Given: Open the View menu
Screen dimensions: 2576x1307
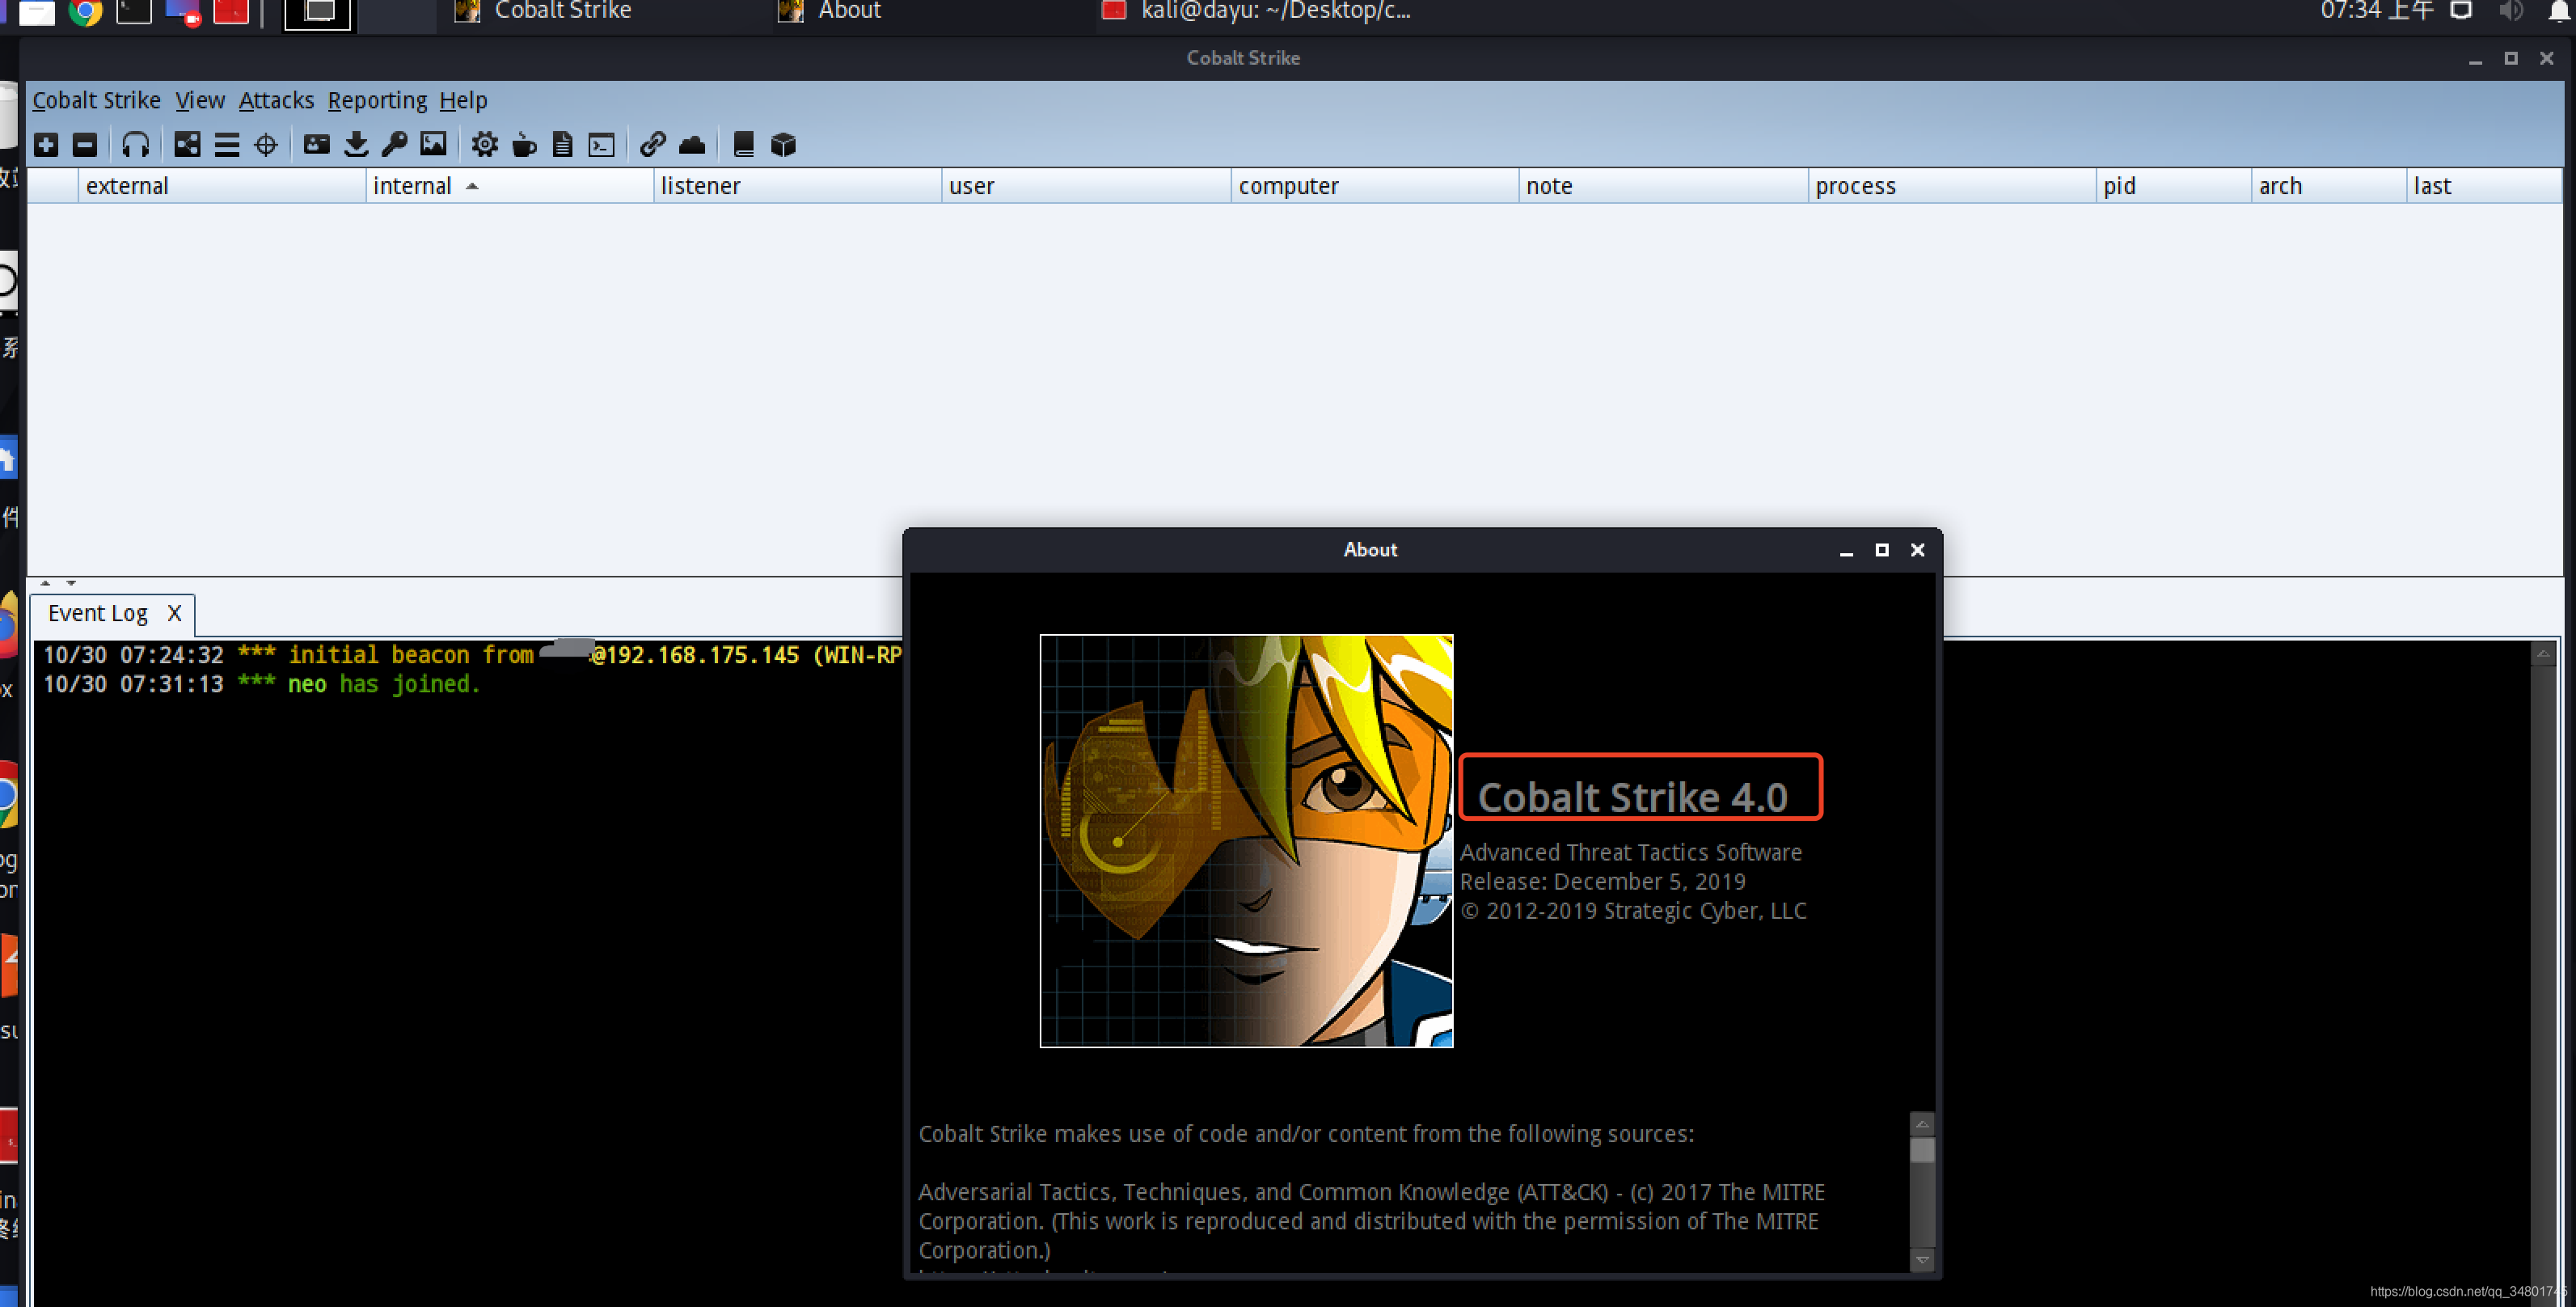Looking at the screenshot, I should pos(200,100).
